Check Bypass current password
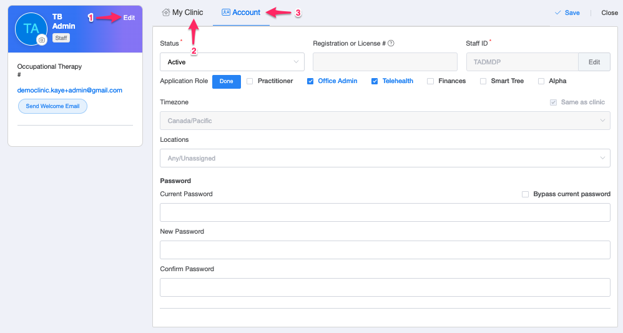This screenshot has height=333, width=623. [525, 194]
